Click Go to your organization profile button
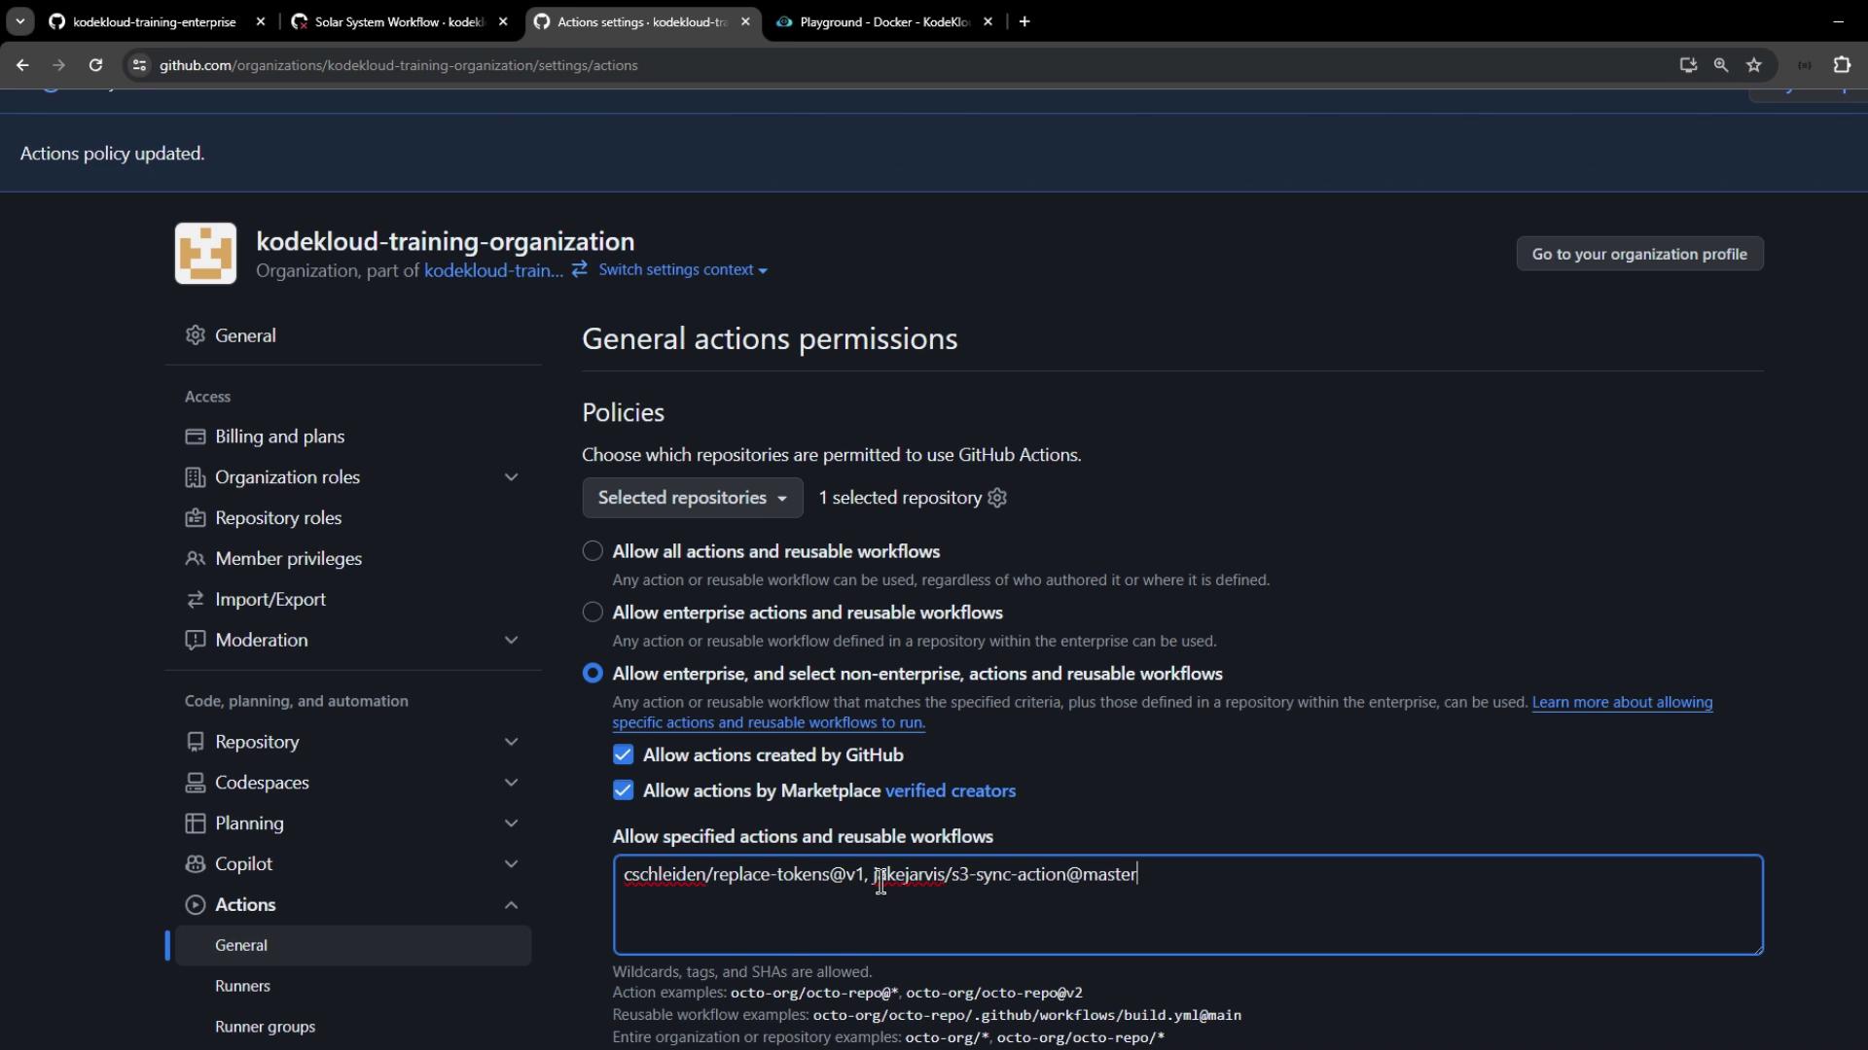Image resolution: width=1868 pixels, height=1050 pixels. click(1638, 254)
